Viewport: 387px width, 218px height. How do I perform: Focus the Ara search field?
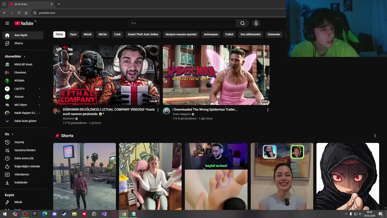[x=182, y=23]
